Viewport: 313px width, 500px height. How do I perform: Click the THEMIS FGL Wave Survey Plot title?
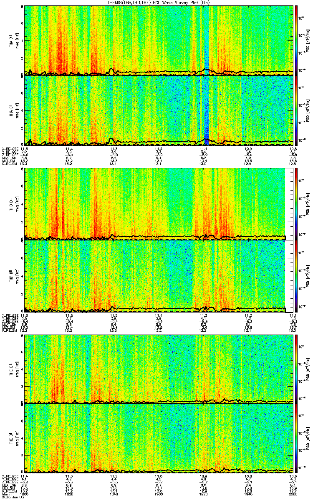coord(158,2)
